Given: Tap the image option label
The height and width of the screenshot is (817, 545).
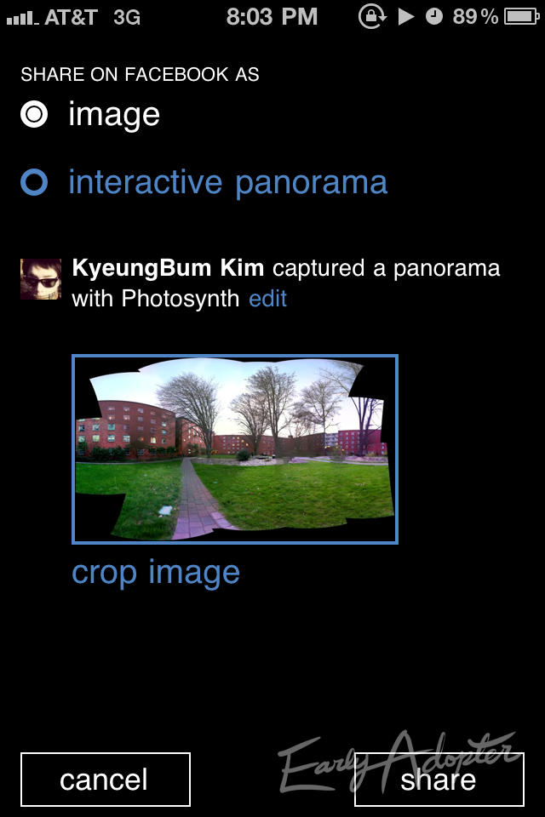Looking at the screenshot, I should coord(114,115).
